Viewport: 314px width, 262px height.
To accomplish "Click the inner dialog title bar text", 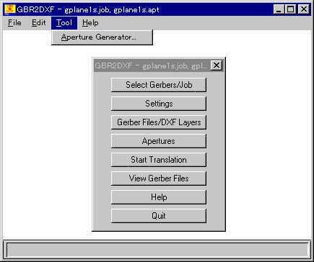I will coord(151,65).
